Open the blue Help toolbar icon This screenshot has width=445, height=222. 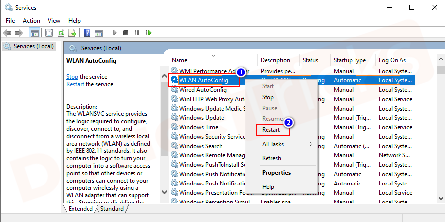(x=88, y=33)
